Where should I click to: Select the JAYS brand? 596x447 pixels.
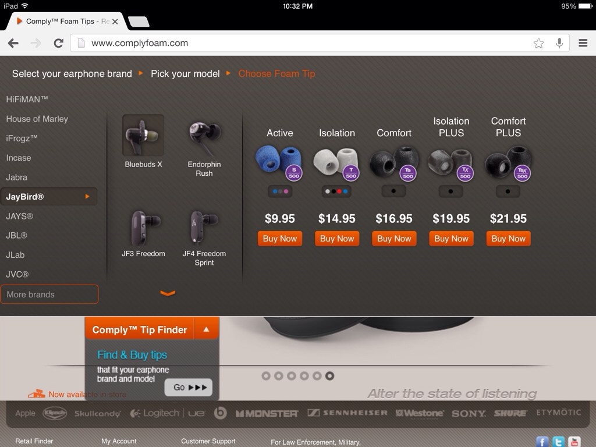click(19, 217)
